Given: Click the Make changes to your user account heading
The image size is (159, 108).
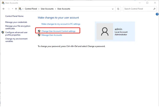Looking at the screenshot, I should point(58,18).
